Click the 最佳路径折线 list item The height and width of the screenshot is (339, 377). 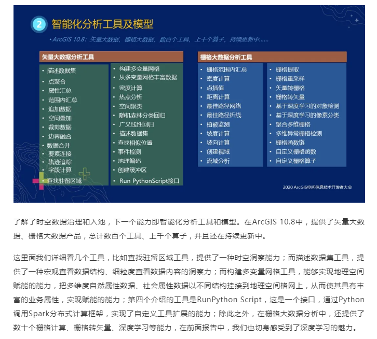click(x=224, y=115)
